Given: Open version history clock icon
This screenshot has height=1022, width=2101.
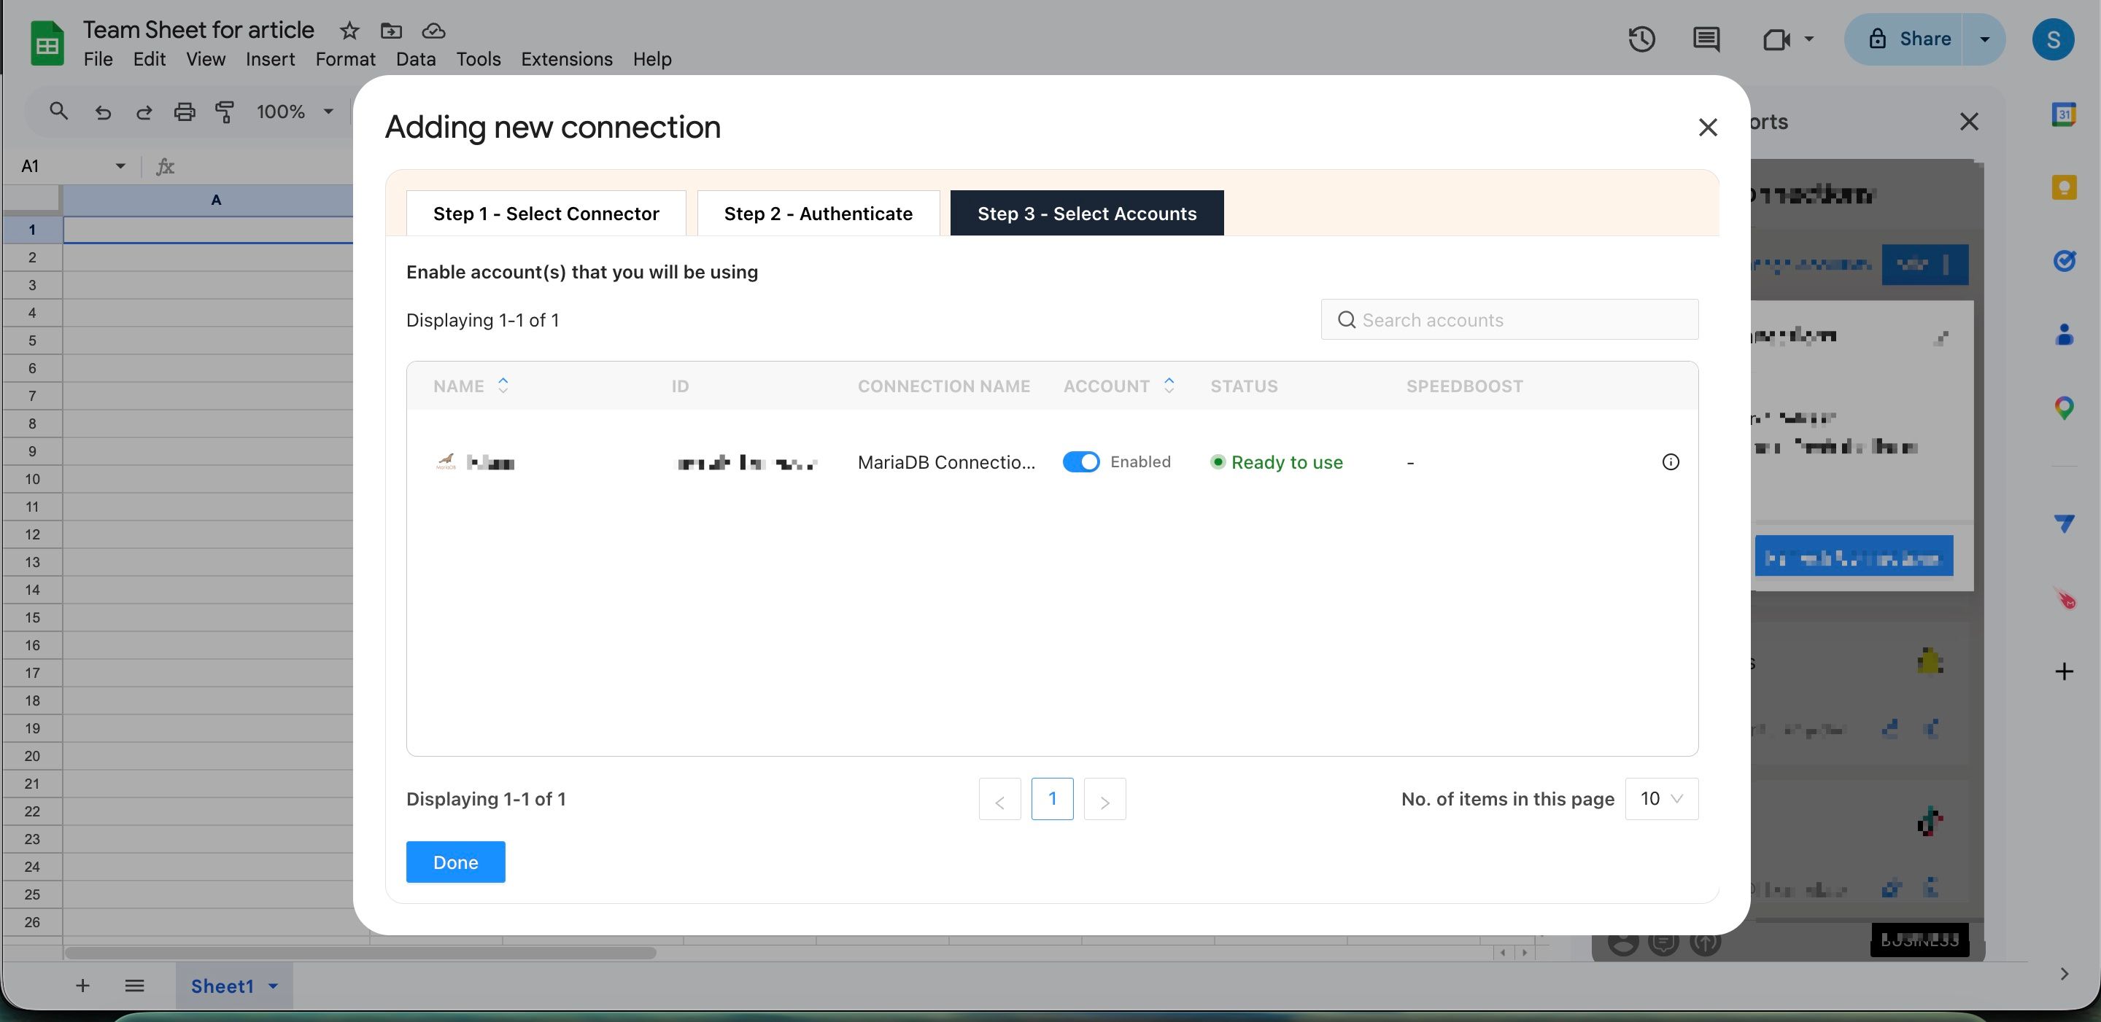Looking at the screenshot, I should pos(1641,39).
